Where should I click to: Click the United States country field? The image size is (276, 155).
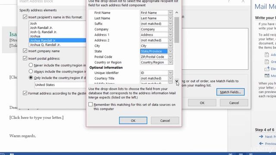[60, 85]
